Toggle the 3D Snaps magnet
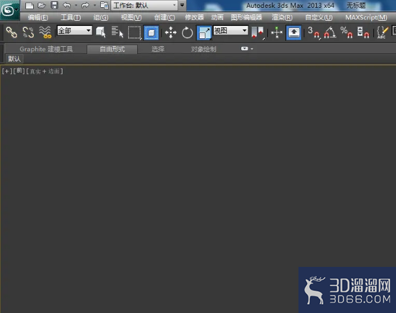 [314, 32]
